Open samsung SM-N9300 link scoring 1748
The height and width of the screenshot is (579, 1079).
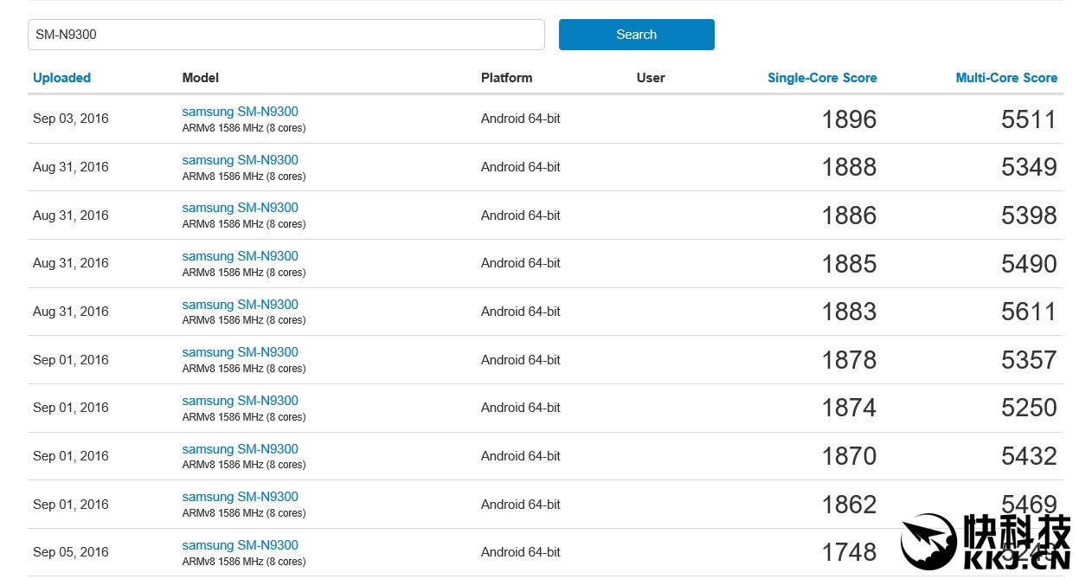pyautogui.click(x=240, y=545)
